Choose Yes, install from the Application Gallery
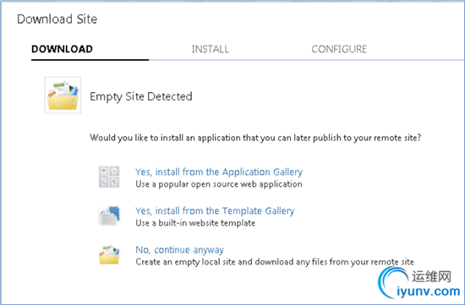This screenshot has width=465, height=305. coord(219,172)
